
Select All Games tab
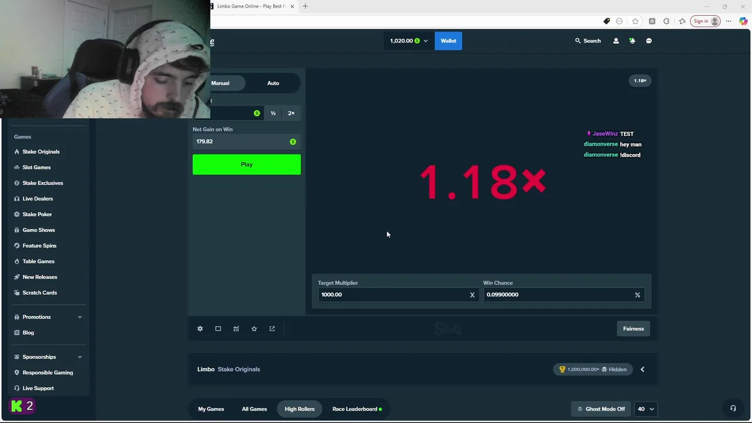pyautogui.click(x=254, y=409)
